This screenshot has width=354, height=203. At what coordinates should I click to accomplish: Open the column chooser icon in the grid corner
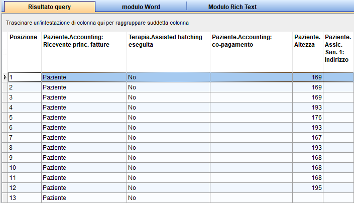coord(5,52)
